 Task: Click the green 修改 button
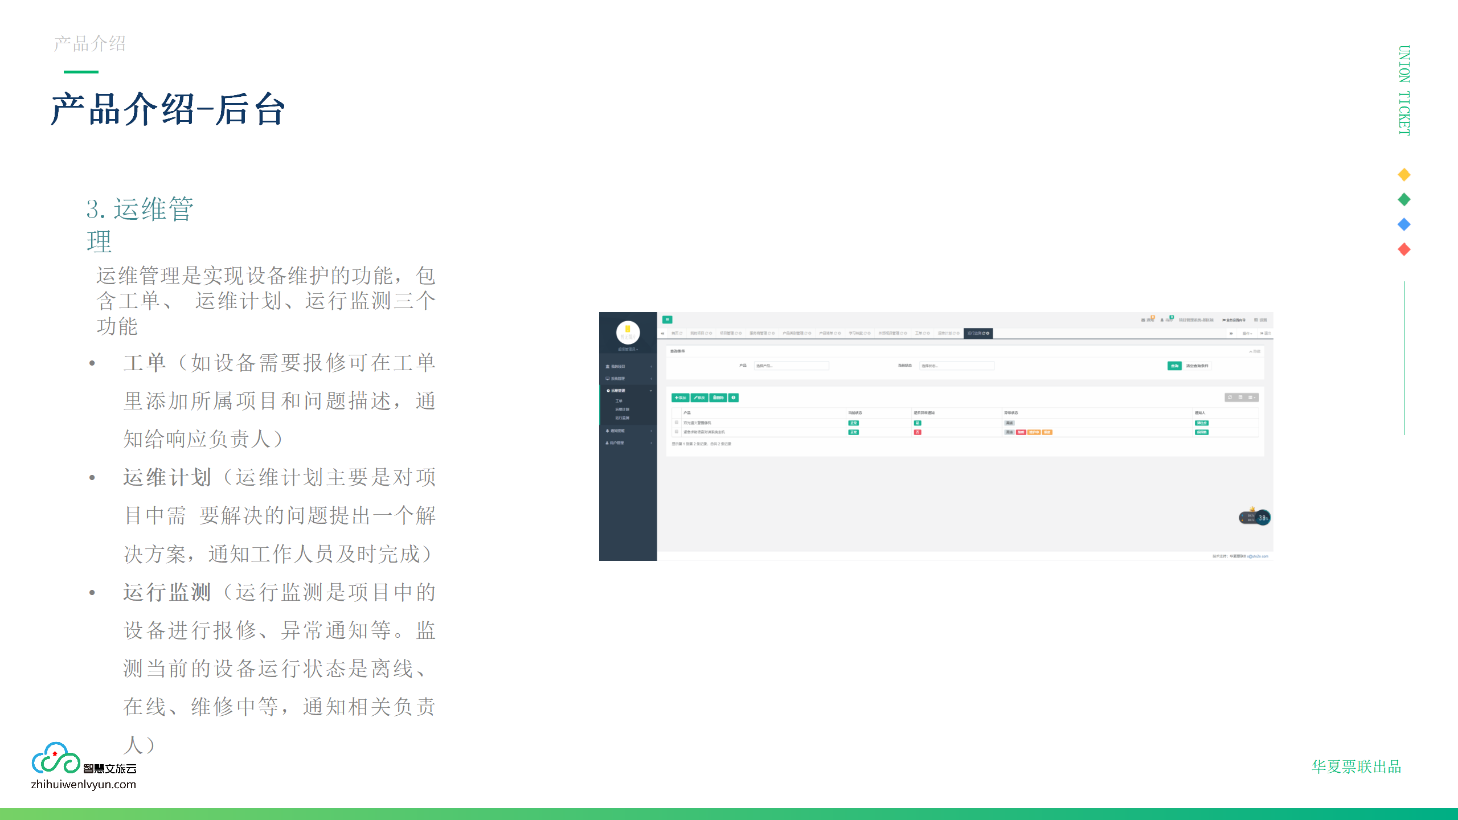pos(699,397)
